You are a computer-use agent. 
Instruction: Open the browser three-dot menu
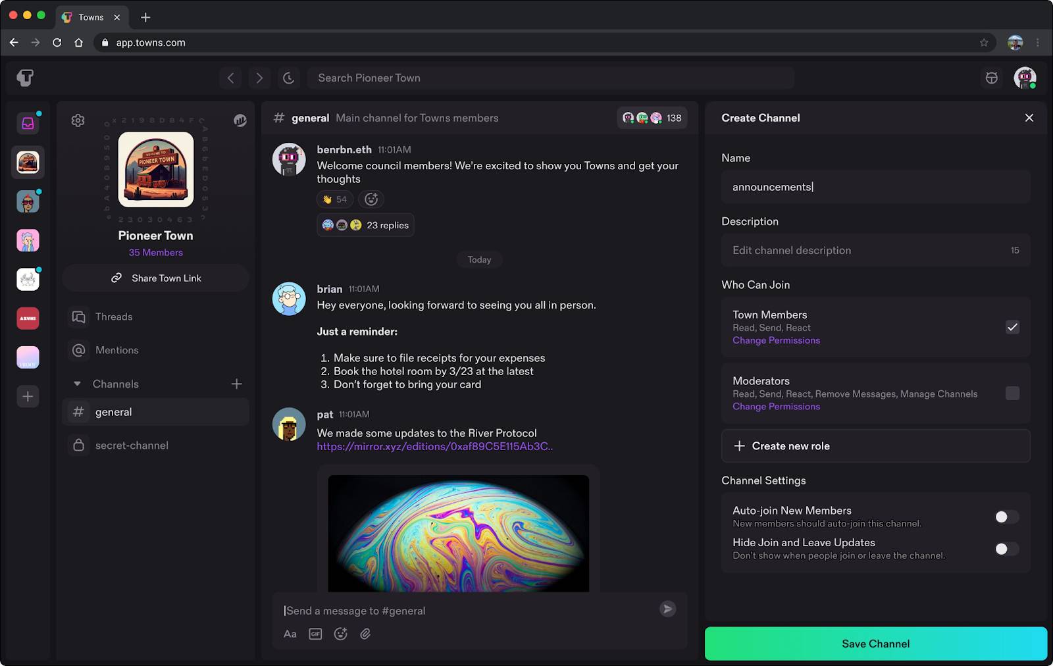(x=1038, y=42)
